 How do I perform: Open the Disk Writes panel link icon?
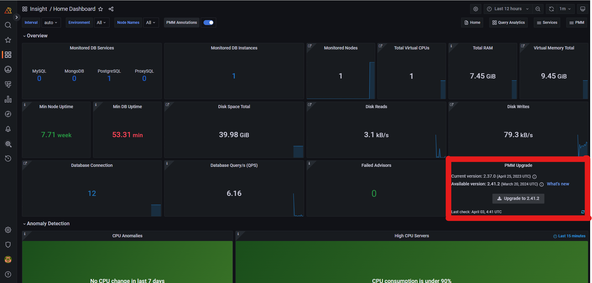point(452,105)
